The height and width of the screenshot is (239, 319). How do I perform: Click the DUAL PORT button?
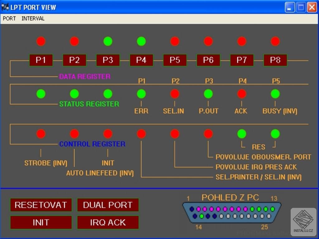click(108, 205)
